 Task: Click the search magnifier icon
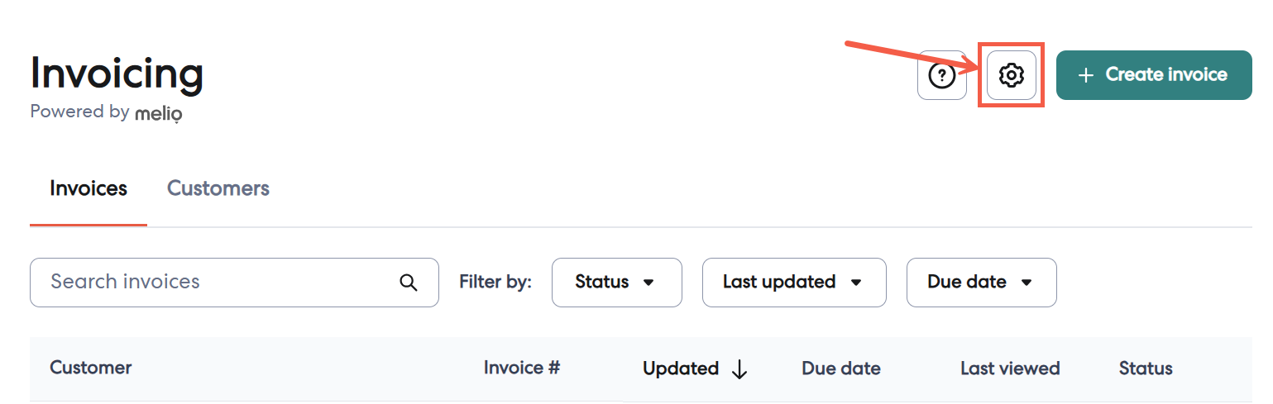point(409,283)
